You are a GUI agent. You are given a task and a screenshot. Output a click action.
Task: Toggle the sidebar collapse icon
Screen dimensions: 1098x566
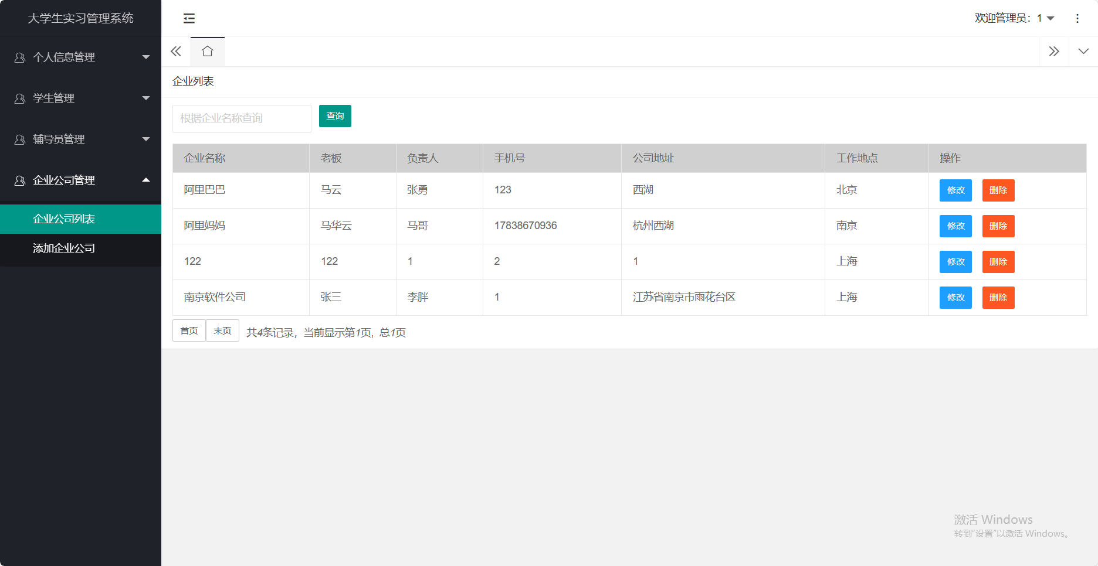click(189, 18)
